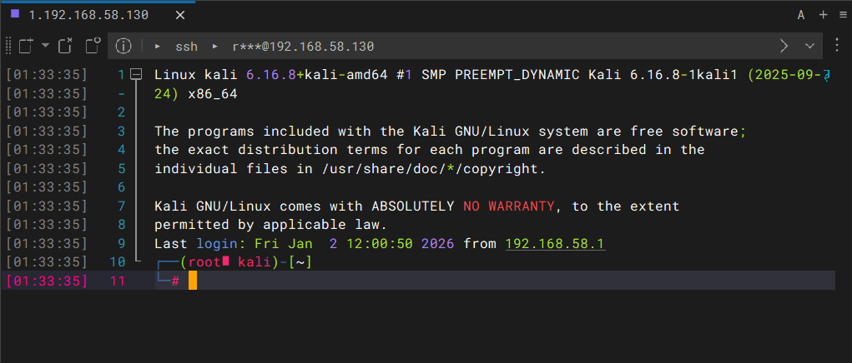Click the new session icon in toolbar
Image resolution: width=852 pixels, height=363 pixels.
point(25,46)
